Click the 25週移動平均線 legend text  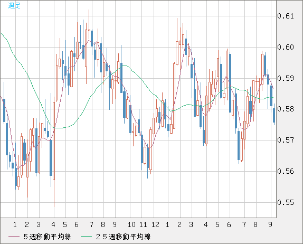tap(124, 237)
